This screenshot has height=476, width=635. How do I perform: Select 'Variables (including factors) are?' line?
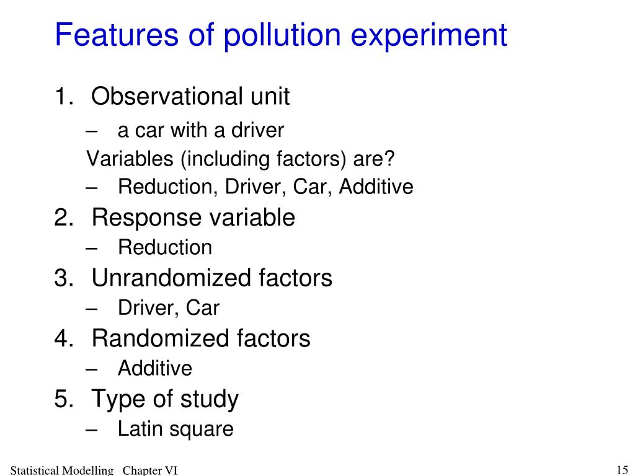(240, 159)
